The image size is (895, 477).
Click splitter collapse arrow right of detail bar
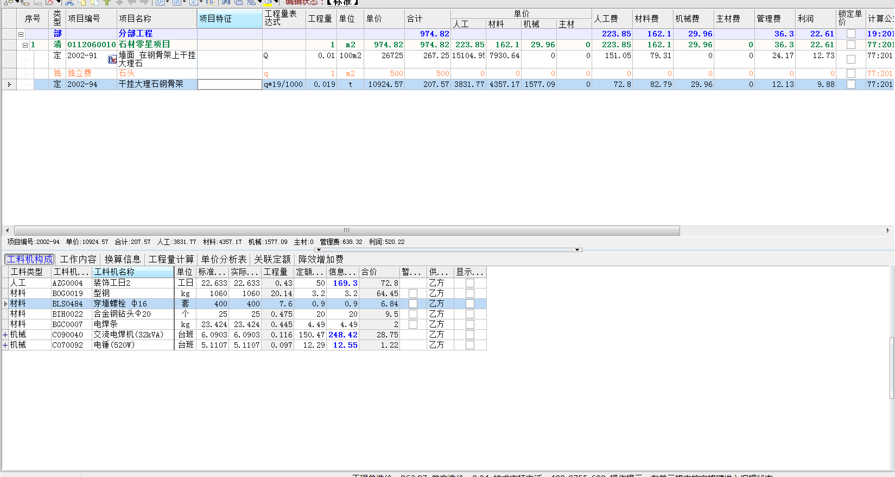578,250
